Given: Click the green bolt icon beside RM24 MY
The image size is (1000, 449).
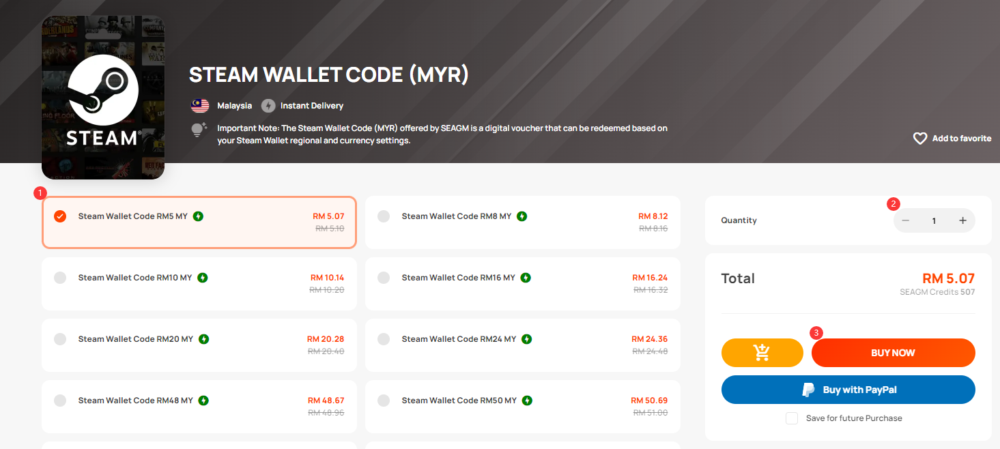Looking at the screenshot, I should click(x=527, y=339).
